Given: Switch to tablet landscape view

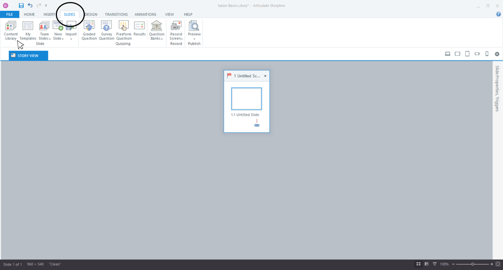Looking at the screenshot, I should coord(458,54).
